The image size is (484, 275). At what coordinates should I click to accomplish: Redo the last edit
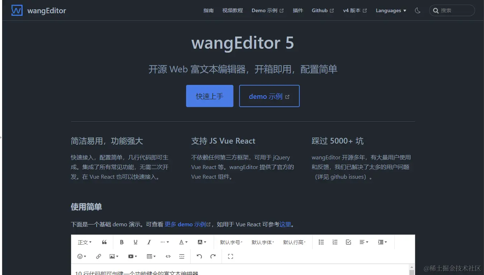(x=213, y=256)
